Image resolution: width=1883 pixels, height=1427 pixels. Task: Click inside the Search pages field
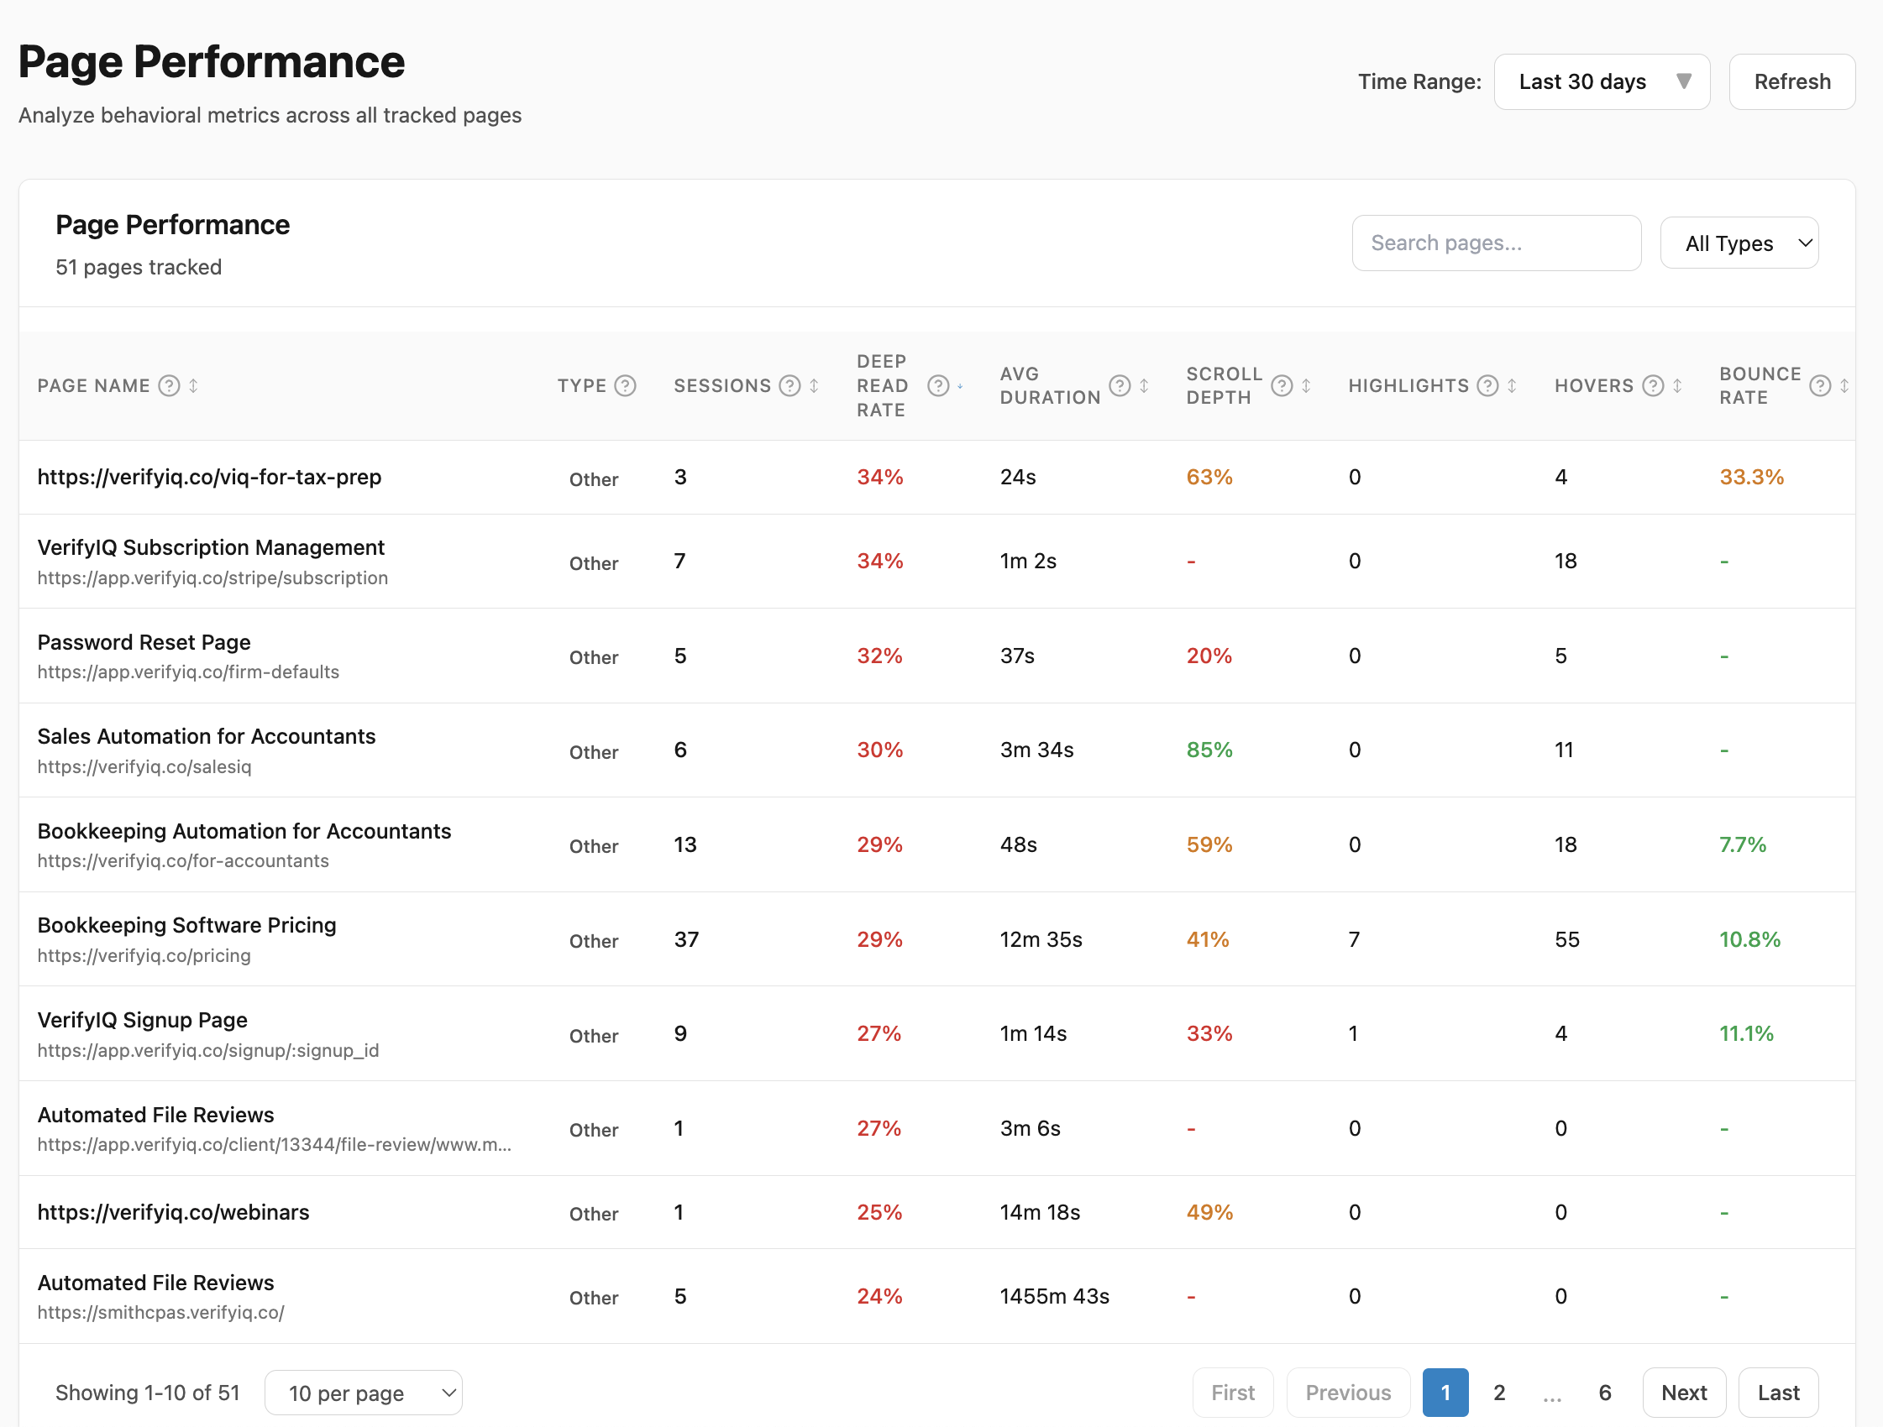tap(1497, 243)
